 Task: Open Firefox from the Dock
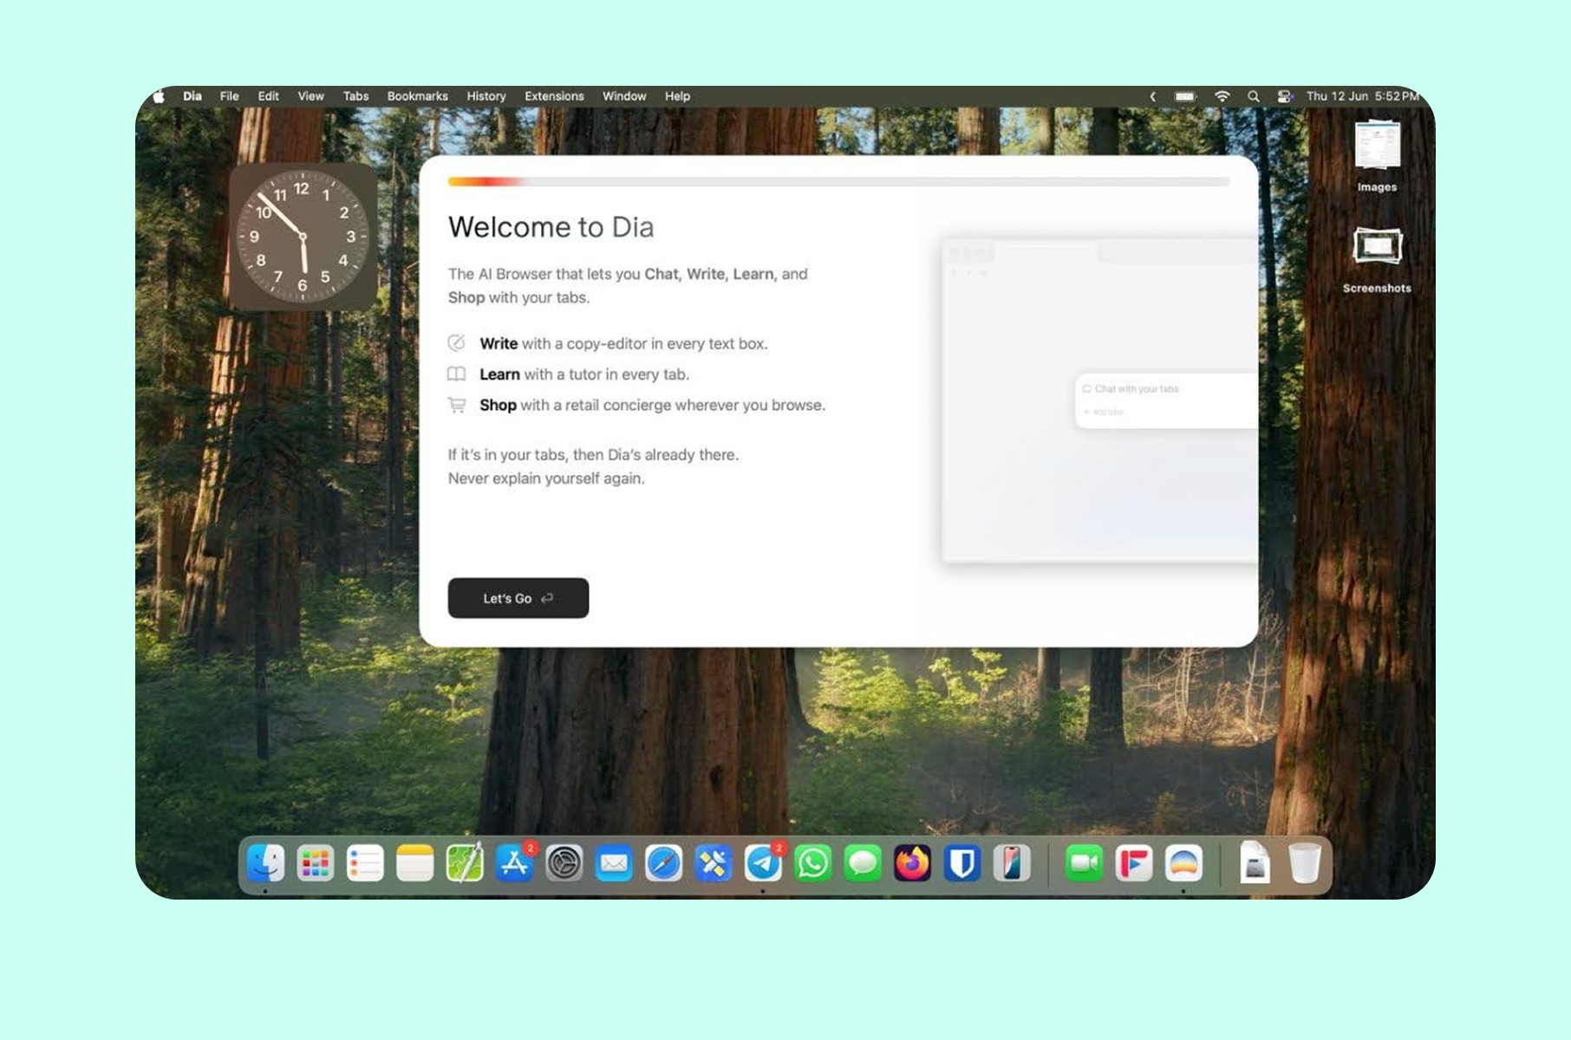tap(912, 862)
